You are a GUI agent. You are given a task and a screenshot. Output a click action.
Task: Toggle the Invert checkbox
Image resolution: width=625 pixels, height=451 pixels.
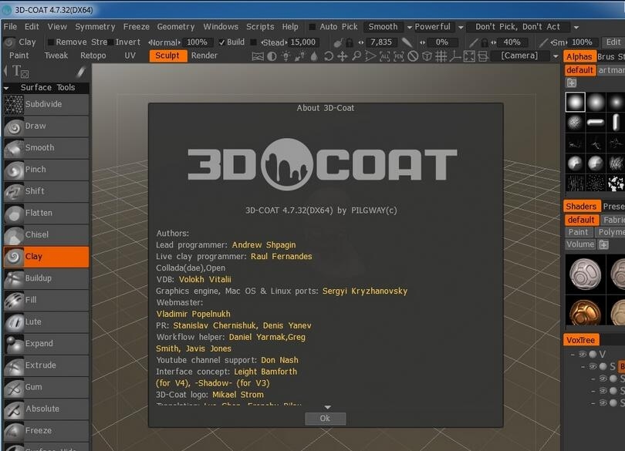tap(110, 42)
